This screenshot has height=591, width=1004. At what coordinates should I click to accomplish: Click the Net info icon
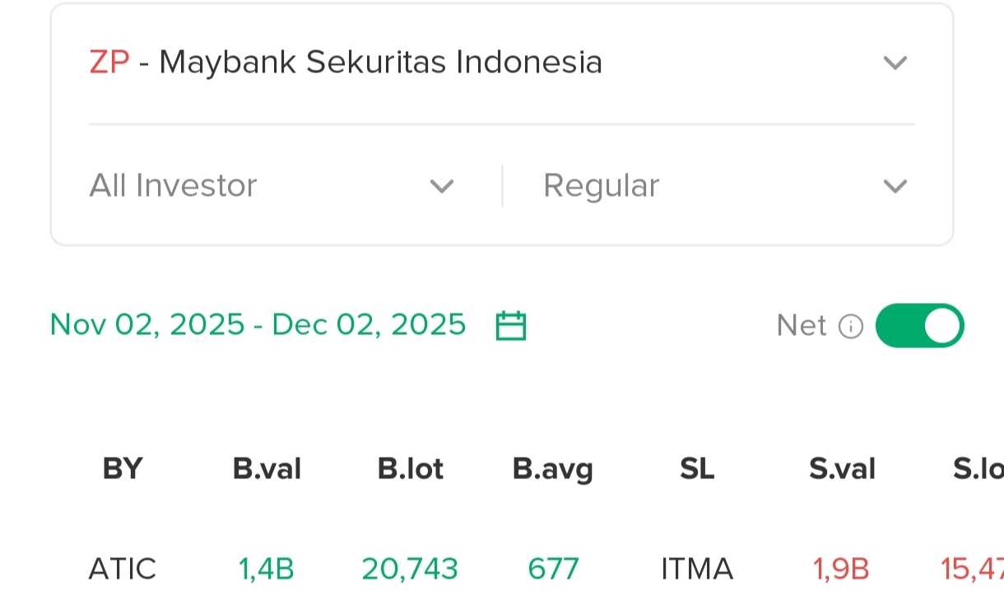click(x=850, y=327)
